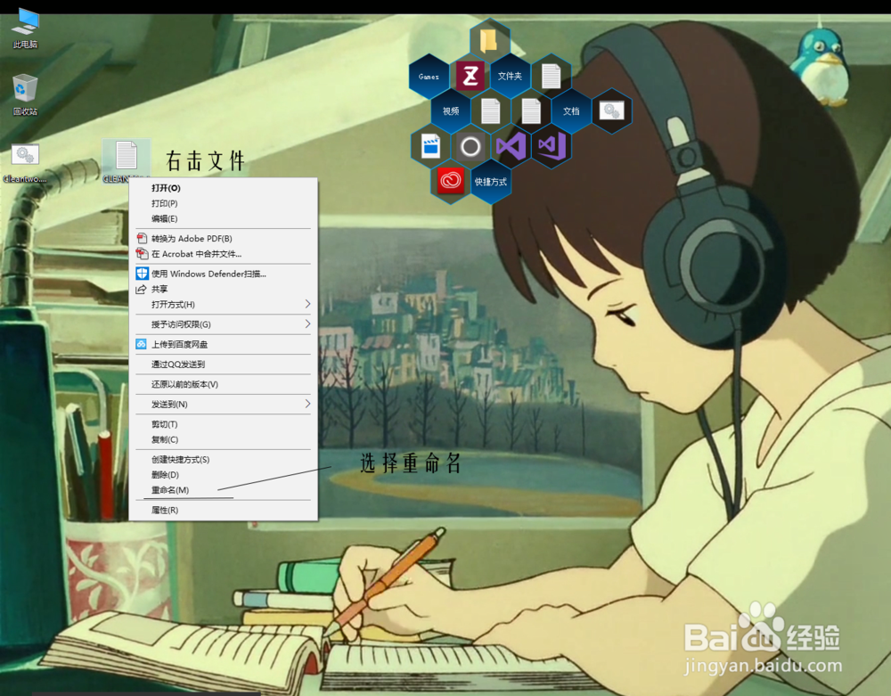This screenshot has height=696, width=891.
Task: Expand the 发送到(N) submenu arrow
Action: click(x=307, y=404)
